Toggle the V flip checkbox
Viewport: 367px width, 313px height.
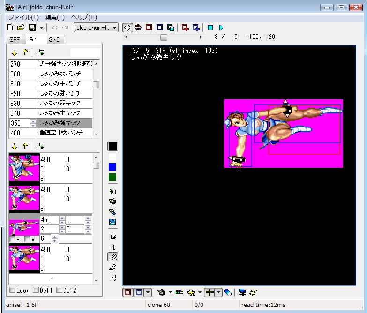tap(27, 239)
